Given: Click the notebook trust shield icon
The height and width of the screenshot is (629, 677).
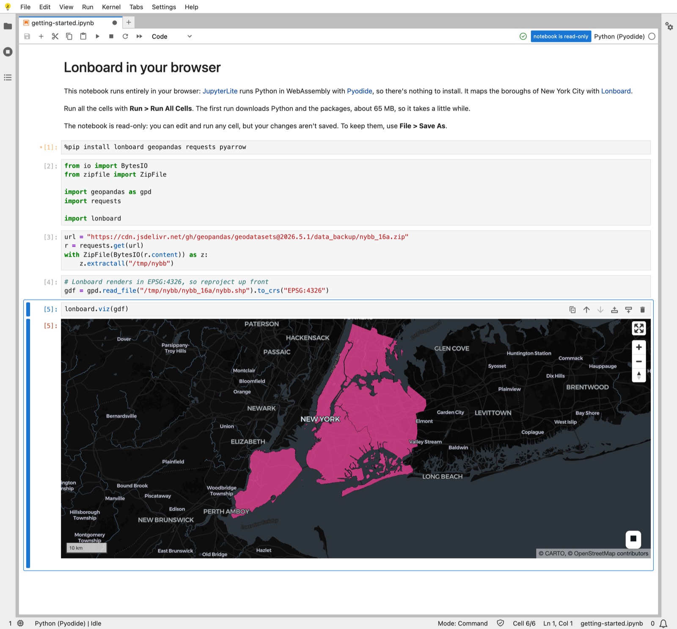Looking at the screenshot, I should [x=500, y=623].
